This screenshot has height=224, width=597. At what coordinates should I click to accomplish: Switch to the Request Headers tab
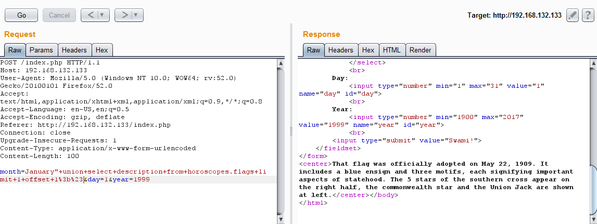click(74, 50)
